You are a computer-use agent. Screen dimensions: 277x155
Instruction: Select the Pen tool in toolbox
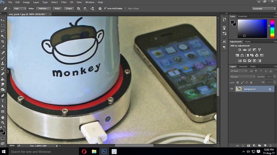point(3,96)
